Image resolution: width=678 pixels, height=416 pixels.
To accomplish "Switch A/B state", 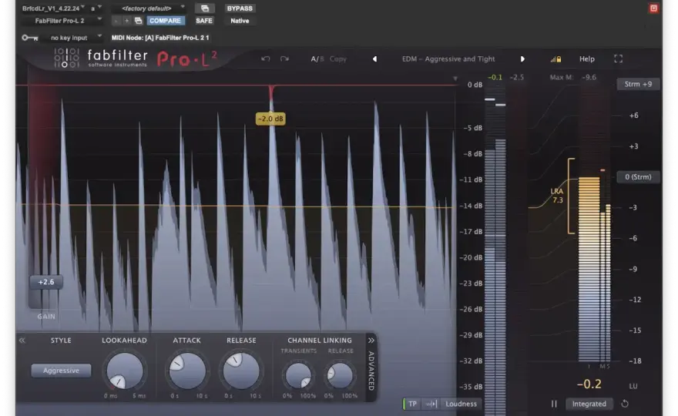I will point(317,59).
